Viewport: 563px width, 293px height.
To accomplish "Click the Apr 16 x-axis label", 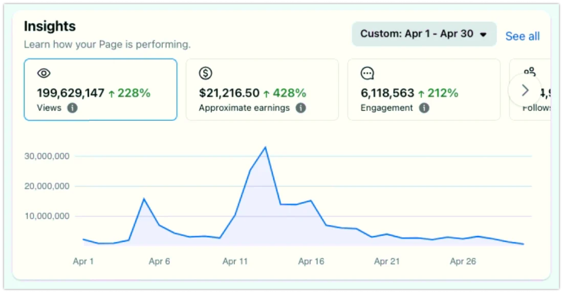I will (311, 261).
